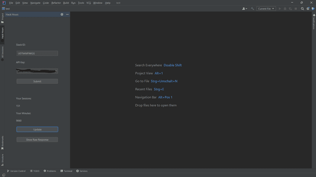The width and height of the screenshot is (316, 177).
Task: Click into the Slack ID field
Action: 37,53
